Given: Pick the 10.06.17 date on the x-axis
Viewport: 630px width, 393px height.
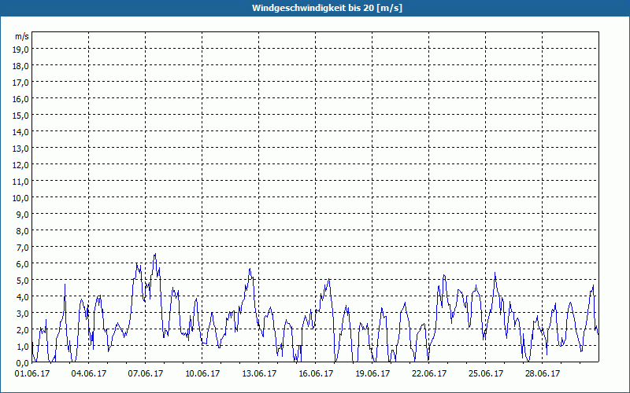Looking at the screenshot, I should point(202,374).
